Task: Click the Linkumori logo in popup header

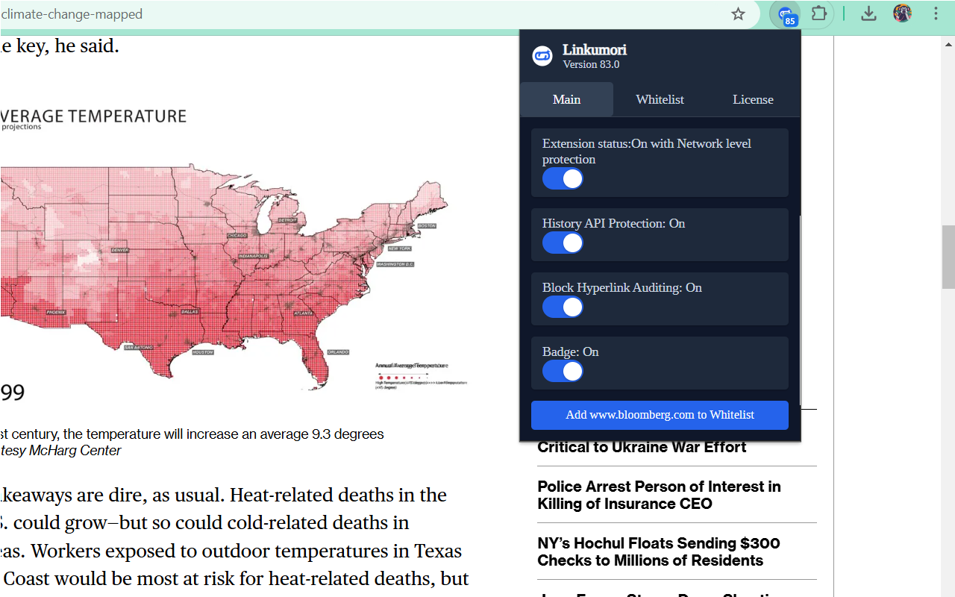Action: (x=542, y=56)
